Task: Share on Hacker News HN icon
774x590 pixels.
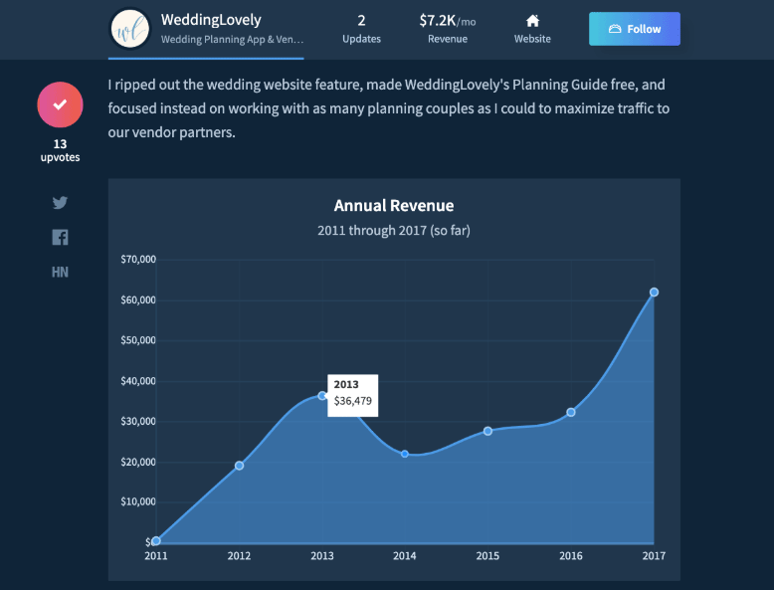Action: [x=61, y=272]
